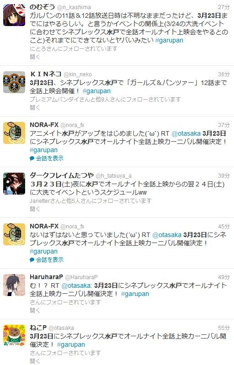Click ダークフレイムたつや's avatar image
This screenshot has height=365, width=234.
(14, 184)
